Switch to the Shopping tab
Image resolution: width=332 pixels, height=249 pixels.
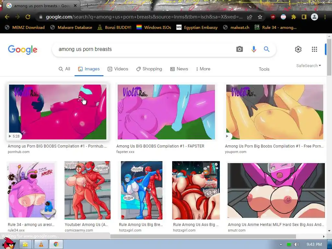click(149, 69)
